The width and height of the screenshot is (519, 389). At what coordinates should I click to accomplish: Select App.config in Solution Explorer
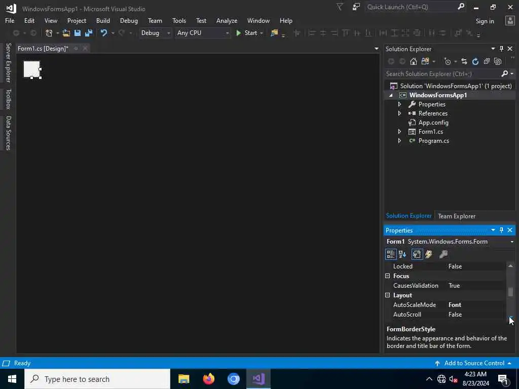(x=433, y=123)
